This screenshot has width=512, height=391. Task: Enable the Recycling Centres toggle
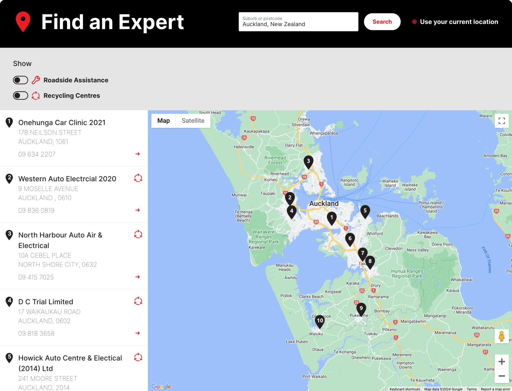coord(20,95)
